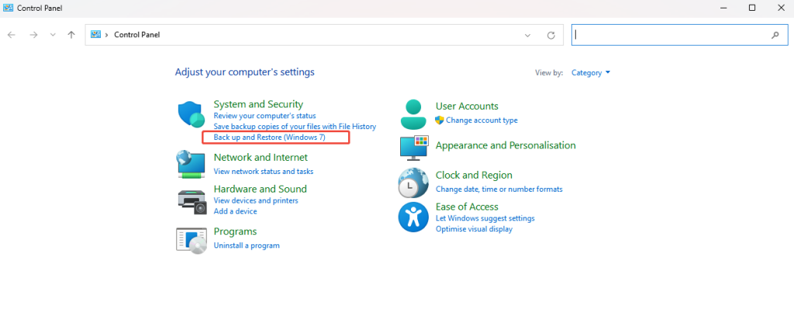The image size is (794, 317).
Task: Open the View by Category dropdown
Action: tap(591, 73)
